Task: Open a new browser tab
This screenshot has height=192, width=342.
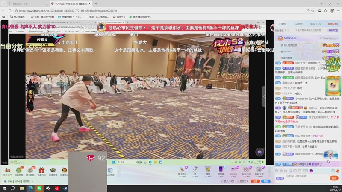Action: coord(96,3)
